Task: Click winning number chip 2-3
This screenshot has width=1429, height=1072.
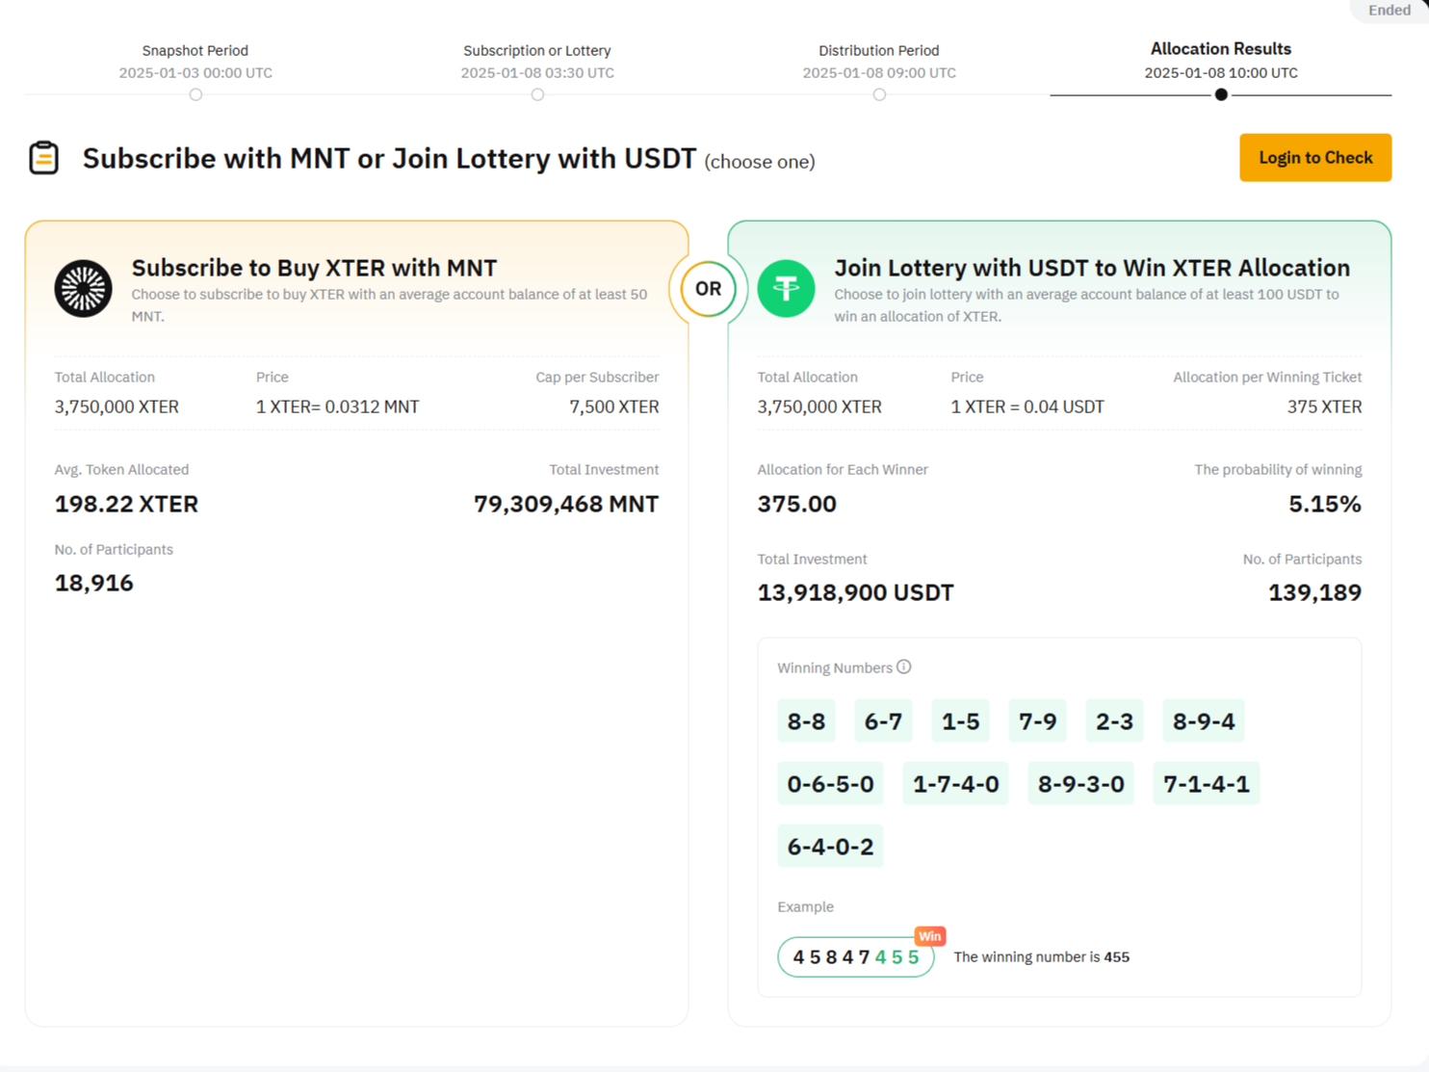Action: pos(1114,720)
